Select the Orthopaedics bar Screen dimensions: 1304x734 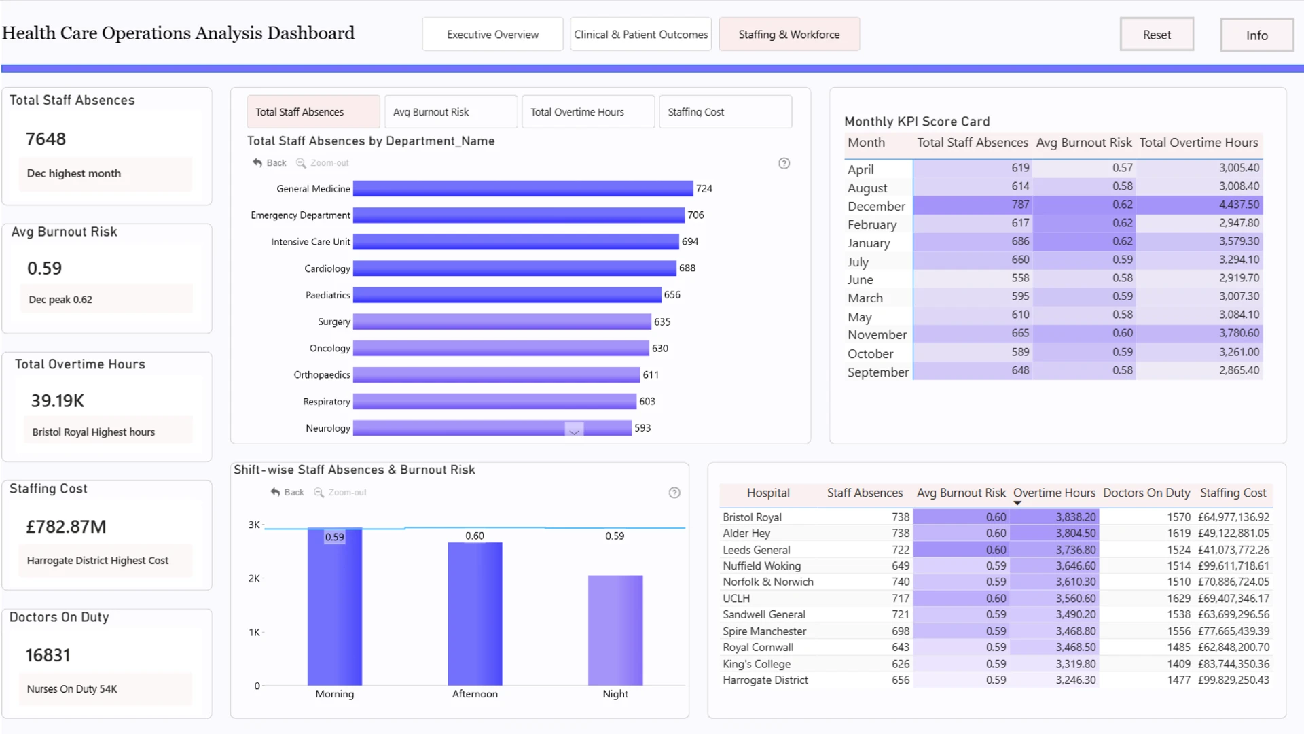coord(496,374)
